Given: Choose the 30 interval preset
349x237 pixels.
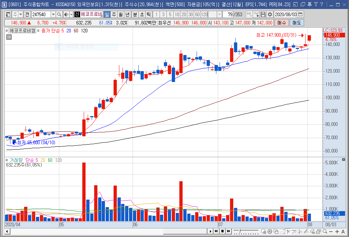Looking at the screenshot, I should [x=190, y=14].
